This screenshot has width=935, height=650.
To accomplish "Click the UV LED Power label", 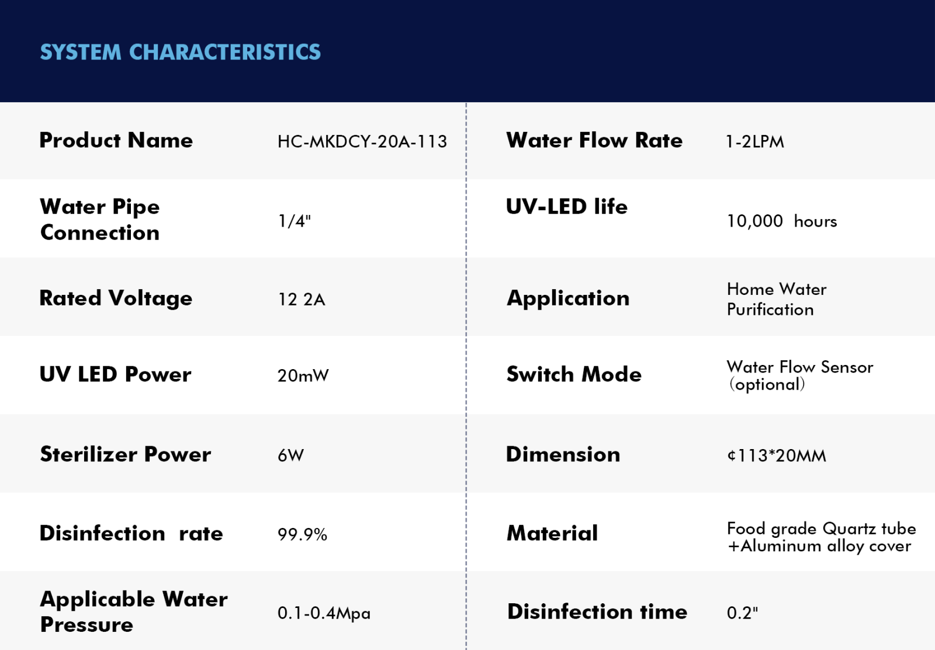I will pos(115,374).
